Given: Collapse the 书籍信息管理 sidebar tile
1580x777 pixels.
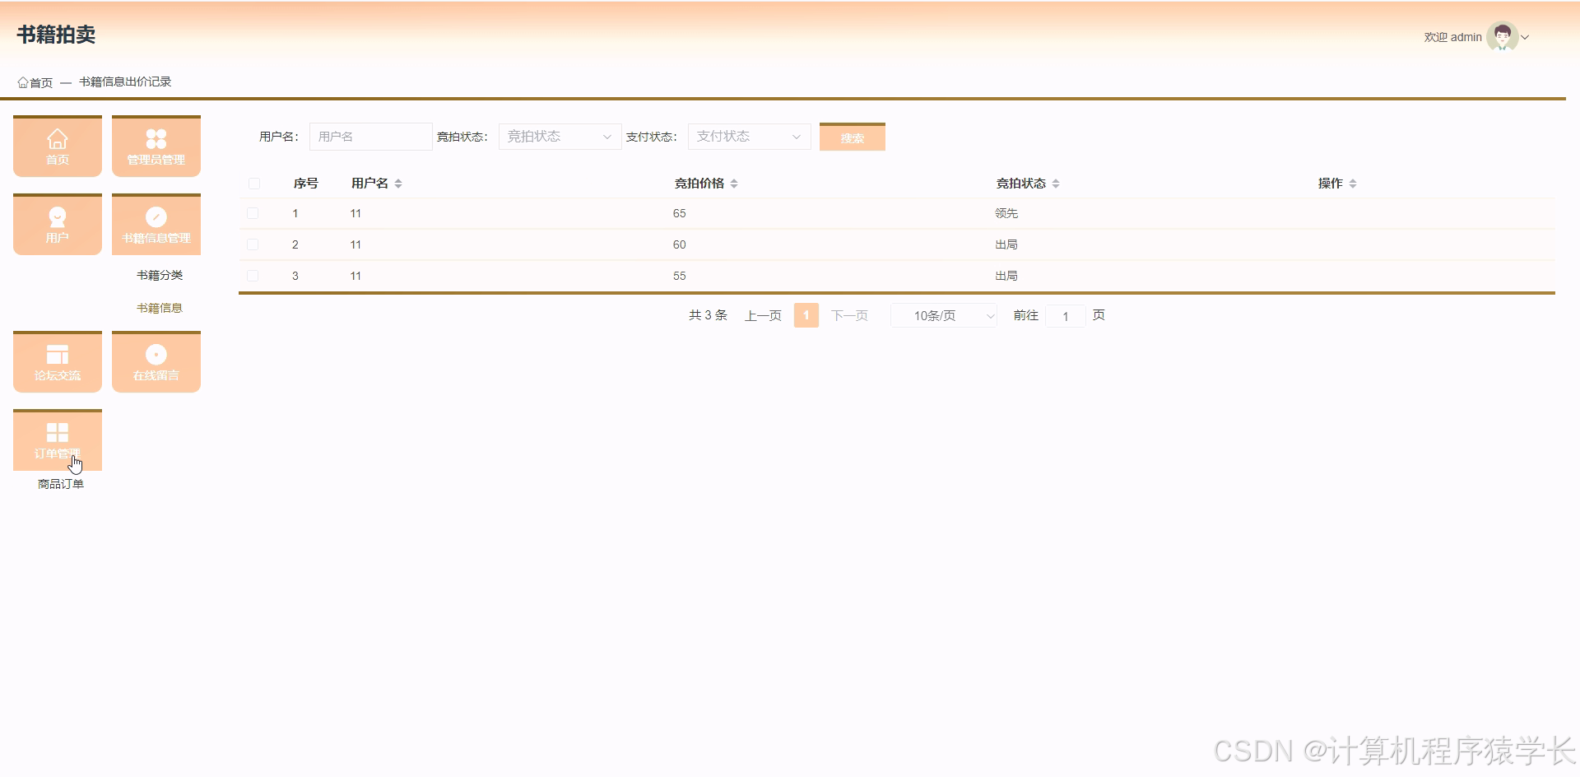Looking at the screenshot, I should pos(156,225).
